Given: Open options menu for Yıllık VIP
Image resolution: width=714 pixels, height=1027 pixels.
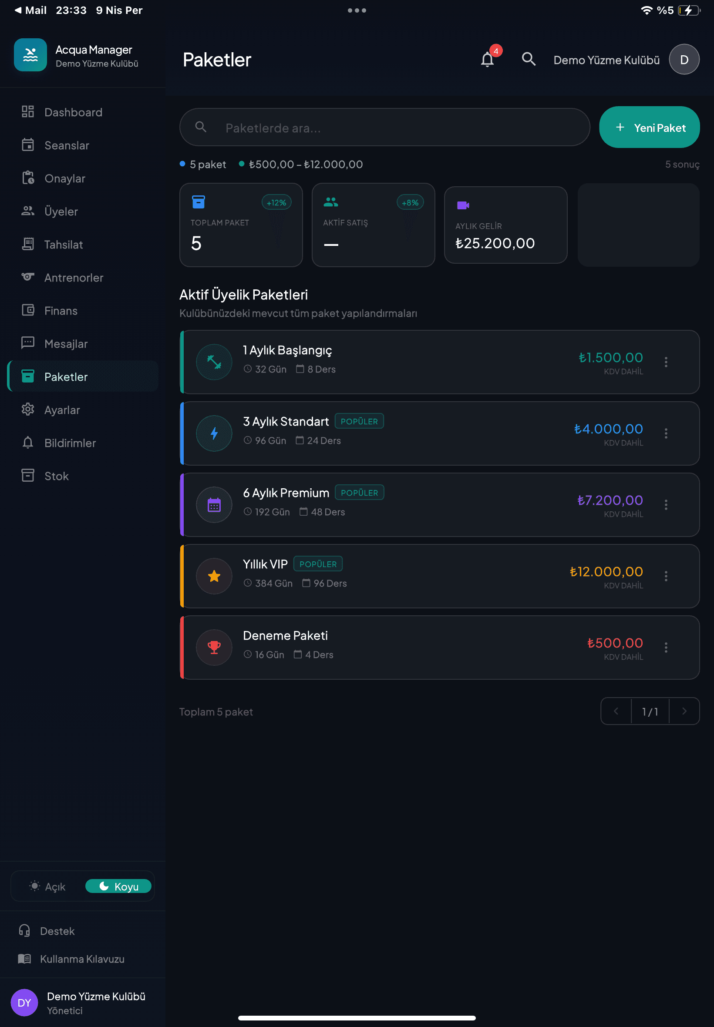Looking at the screenshot, I should (666, 576).
